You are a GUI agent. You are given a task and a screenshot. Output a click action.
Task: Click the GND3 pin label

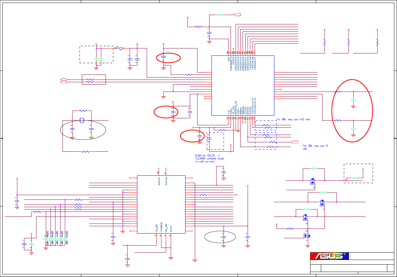[171, 229]
